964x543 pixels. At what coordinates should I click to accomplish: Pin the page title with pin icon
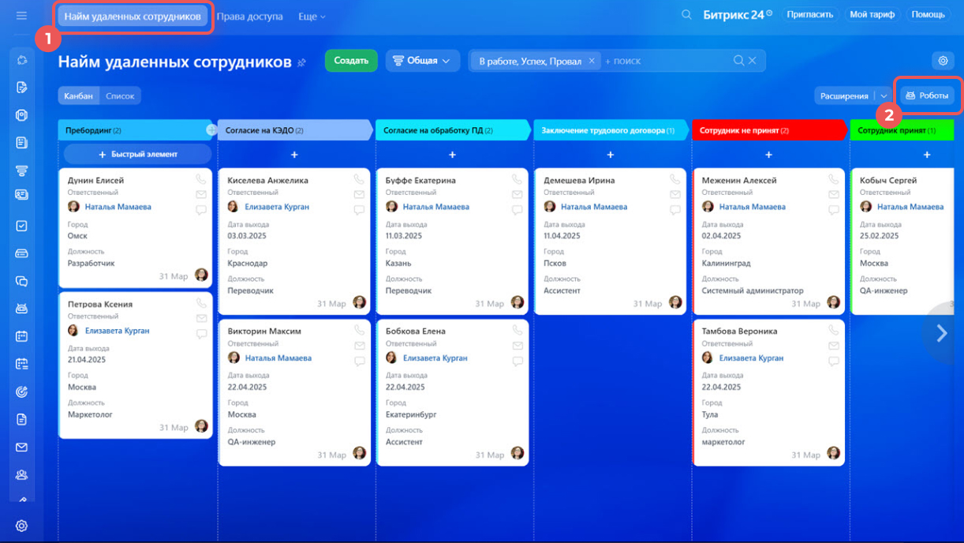coord(301,62)
